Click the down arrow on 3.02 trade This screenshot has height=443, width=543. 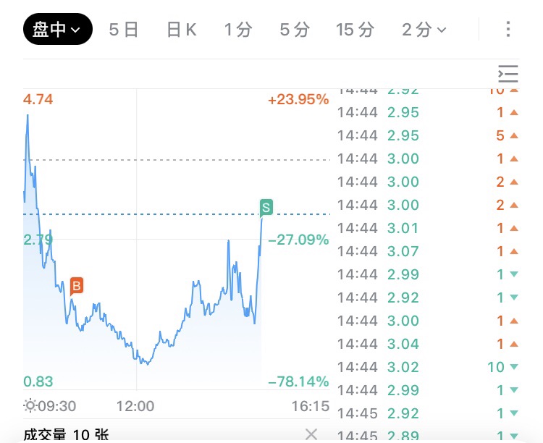pyautogui.click(x=514, y=367)
